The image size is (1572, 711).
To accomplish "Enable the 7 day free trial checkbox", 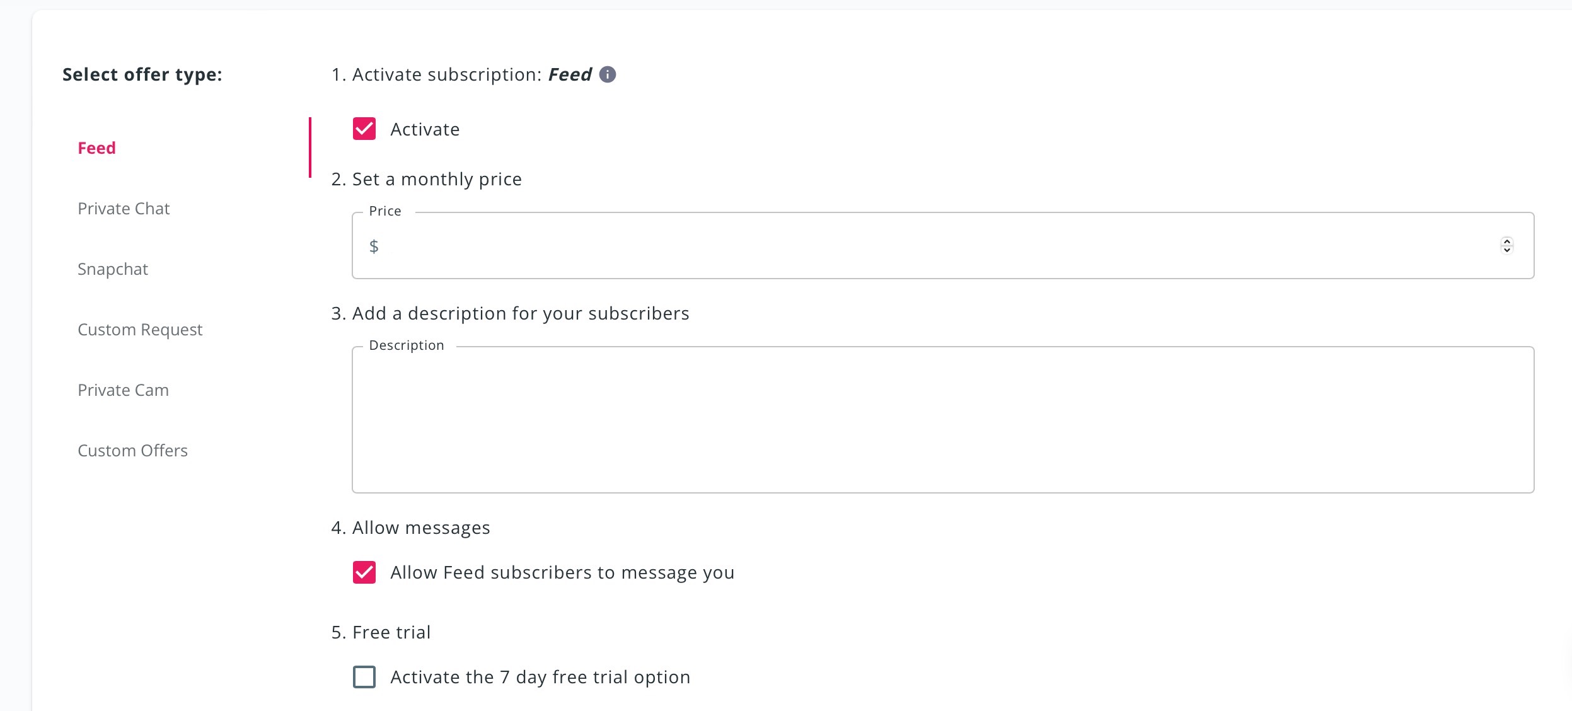I will coord(364,677).
